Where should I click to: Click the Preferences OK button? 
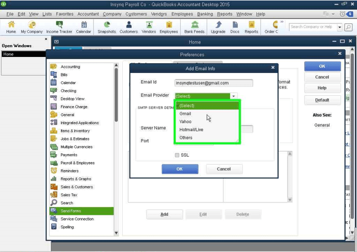pyautogui.click(x=322, y=66)
